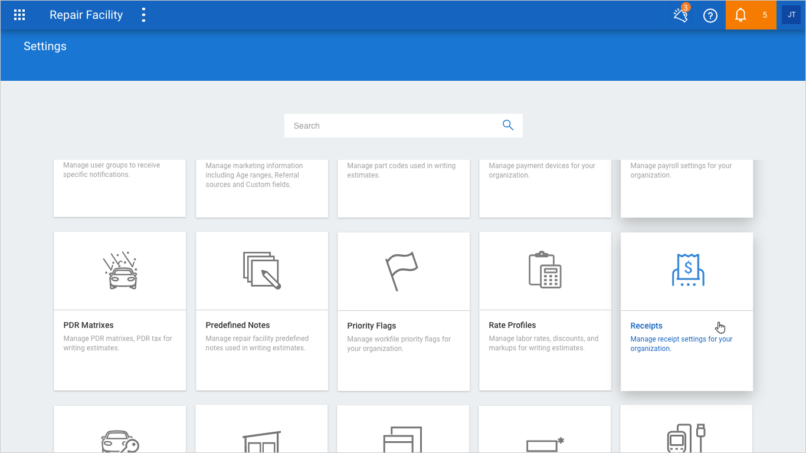The width and height of the screenshot is (806, 453).
Task: Select the Priority Flags card title
Action: pyautogui.click(x=372, y=326)
